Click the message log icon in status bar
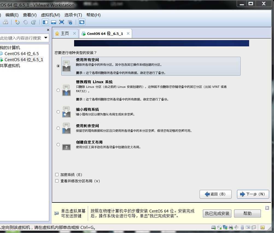The height and width of the screenshot is (233, 274). [x=262, y=227]
